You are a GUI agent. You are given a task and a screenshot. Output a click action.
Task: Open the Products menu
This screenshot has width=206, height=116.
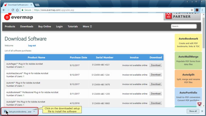pyautogui.click(x=10, y=27)
